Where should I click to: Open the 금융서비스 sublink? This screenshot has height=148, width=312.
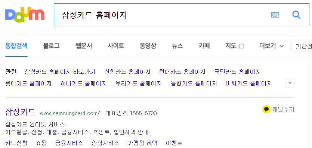coord(69,143)
